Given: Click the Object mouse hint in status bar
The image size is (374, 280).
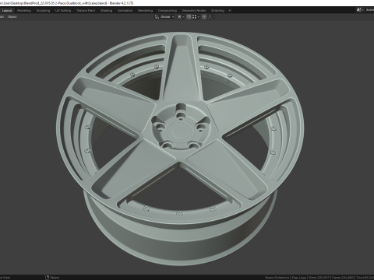Looking at the screenshot, I should click(52, 278).
